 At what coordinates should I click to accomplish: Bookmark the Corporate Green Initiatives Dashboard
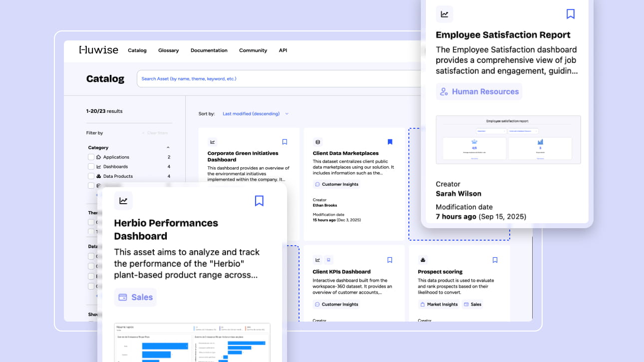point(285,142)
